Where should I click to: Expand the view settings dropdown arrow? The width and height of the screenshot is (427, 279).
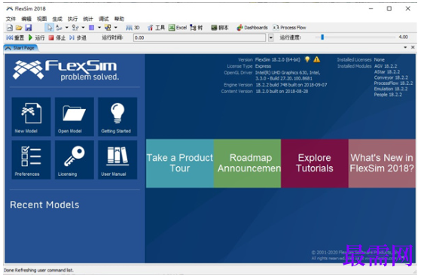(116, 28)
